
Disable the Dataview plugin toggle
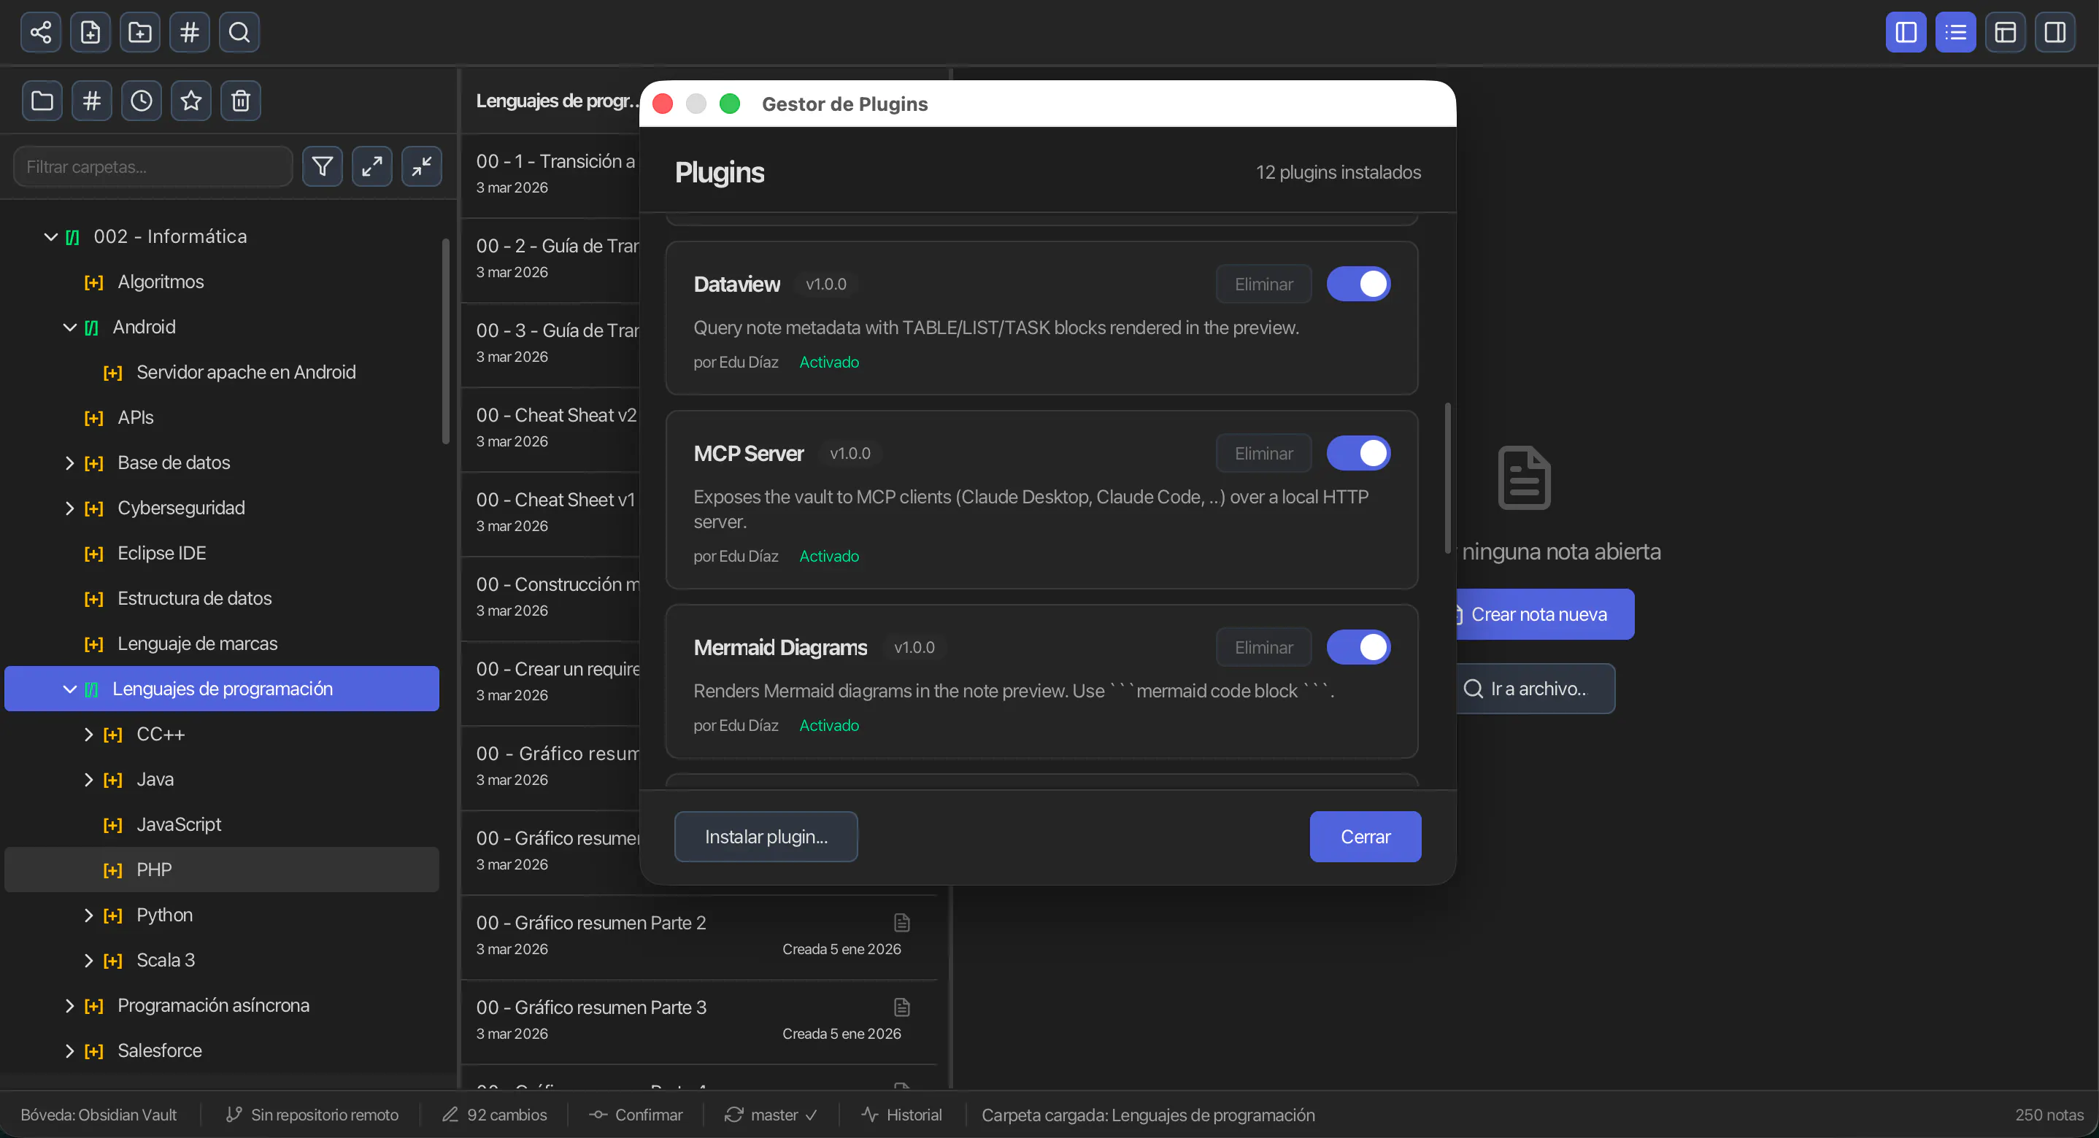click(x=1358, y=284)
